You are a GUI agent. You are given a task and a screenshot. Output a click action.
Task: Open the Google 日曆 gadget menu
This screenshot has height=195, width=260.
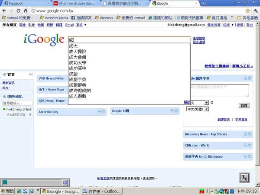[x=172, y=111]
